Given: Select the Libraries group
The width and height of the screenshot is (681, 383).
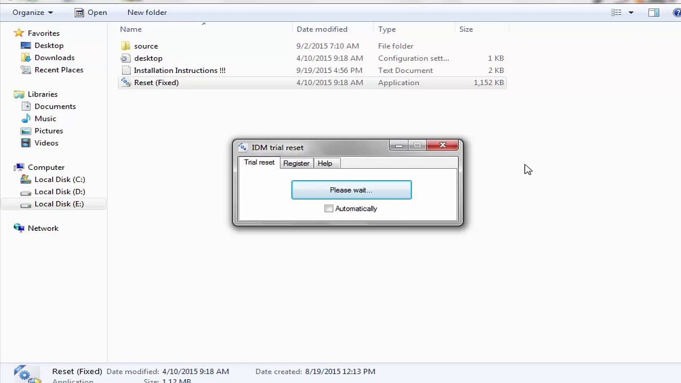Looking at the screenshot, I should tap(43, 94).
